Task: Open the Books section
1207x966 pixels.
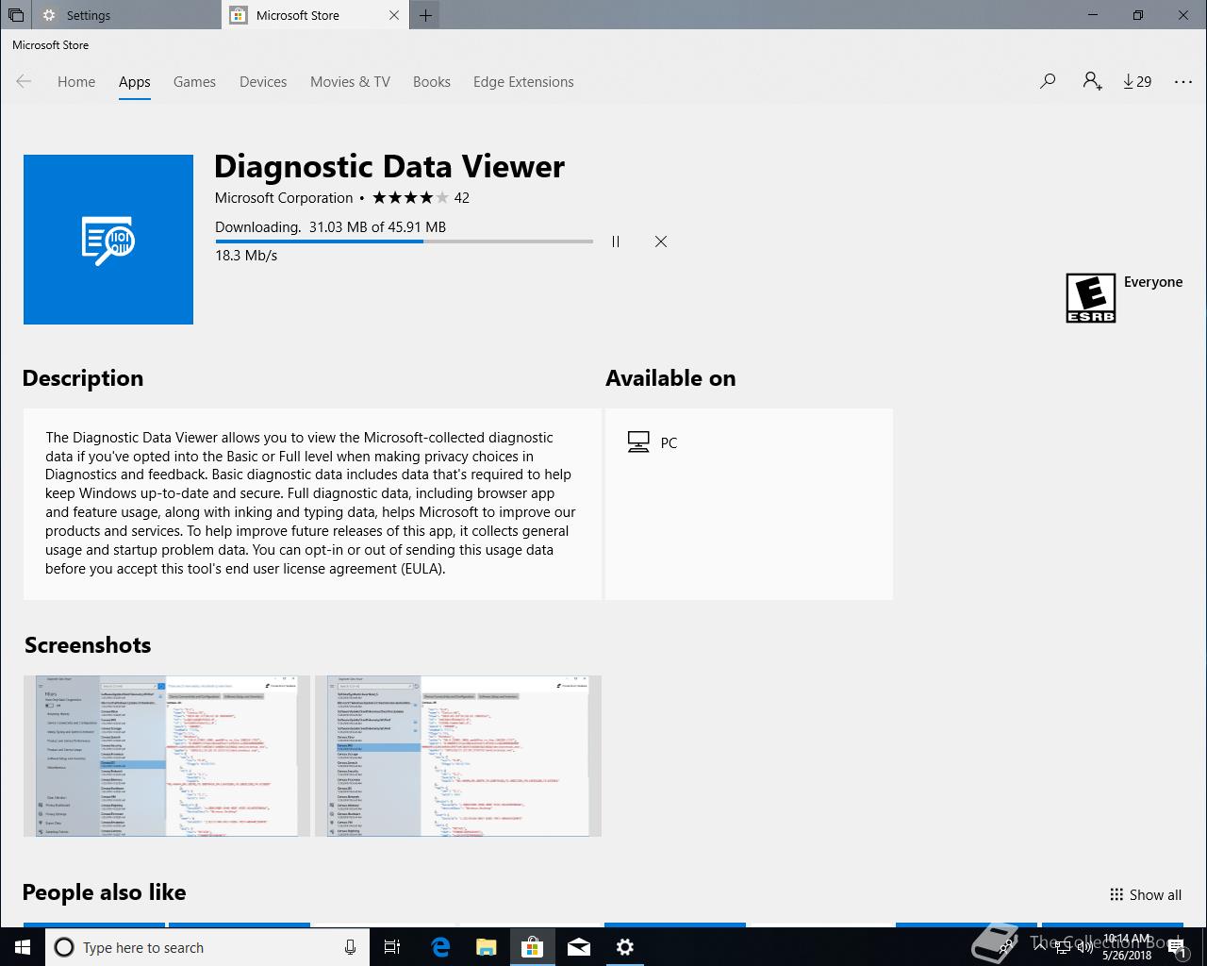Action: [x=432, y=82]
